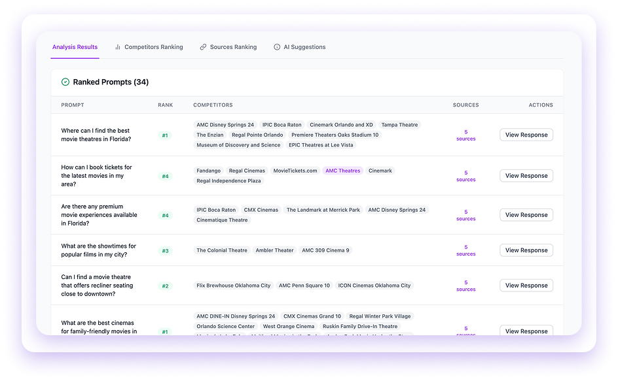This screenshot has height=381, width=618.
Task: View Response for showtimes for popular films
Action: (526, 250)
